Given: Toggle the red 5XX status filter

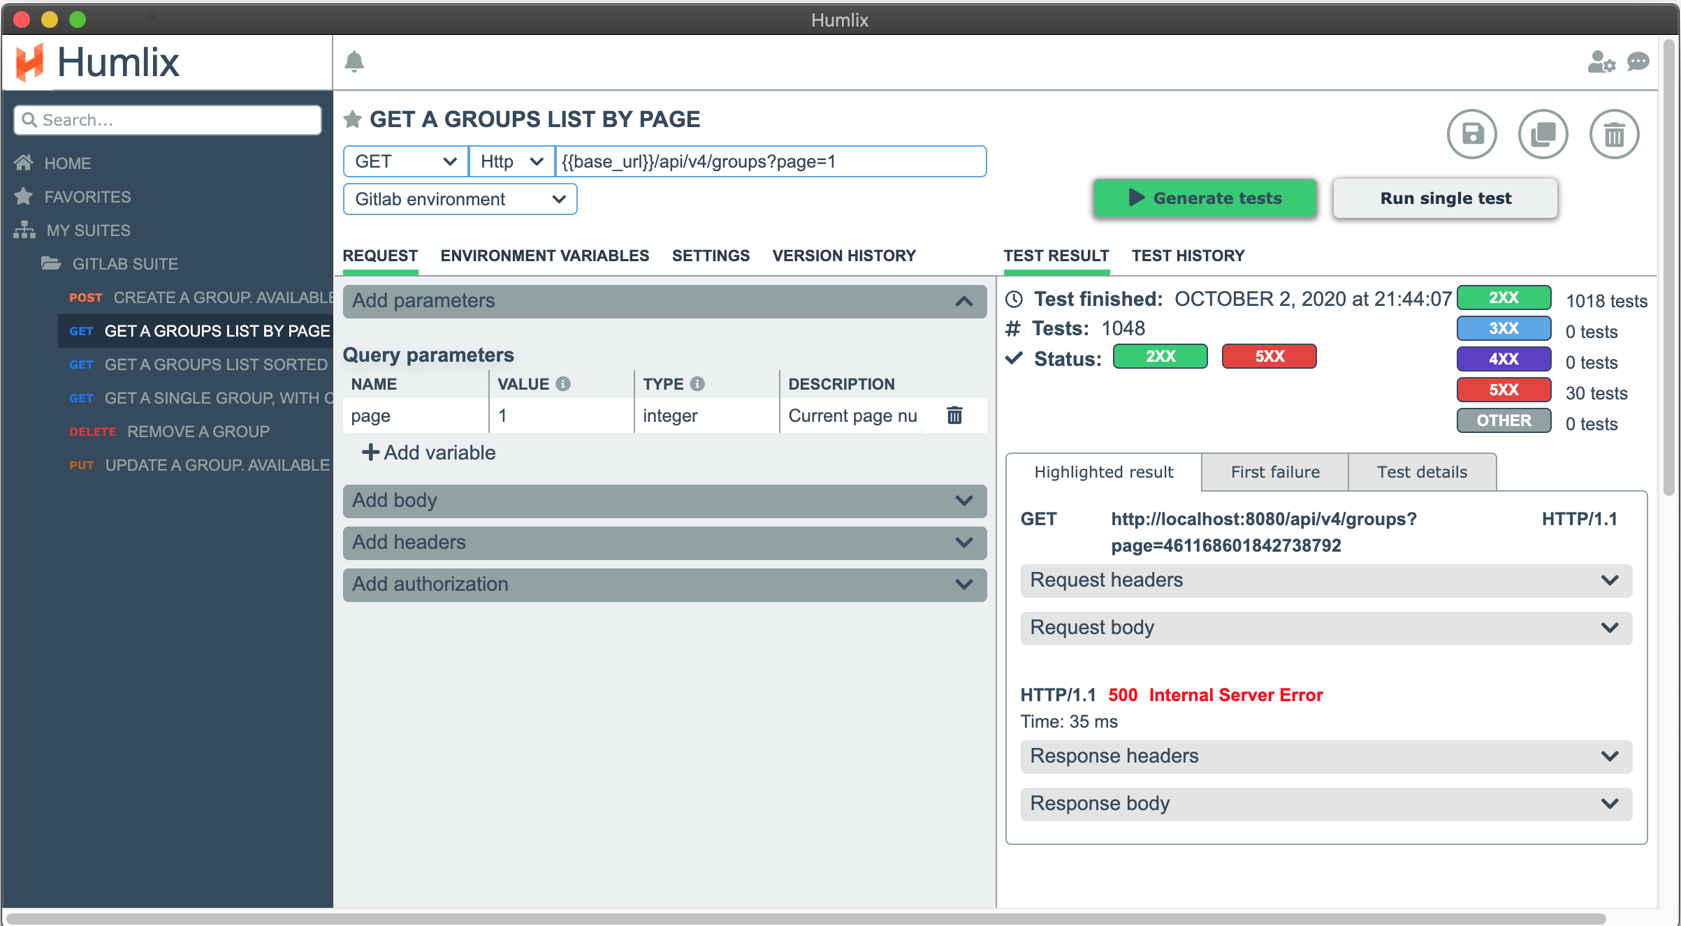Looking at the screenshot, I should tap(1269, 356).
